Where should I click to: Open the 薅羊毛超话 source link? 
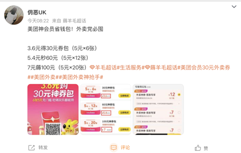click(74, 21)
